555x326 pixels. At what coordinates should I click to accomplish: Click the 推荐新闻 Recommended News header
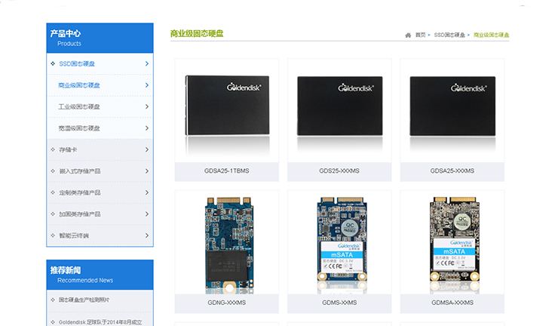(100, 275)
